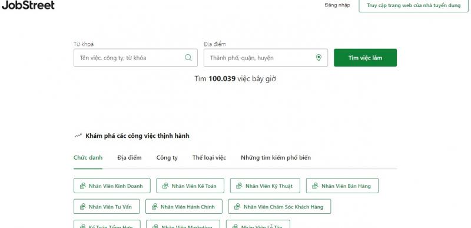
Task: Click the search icon on Nhân Viên Kinh Doanh
Action: (x=83, y=186)
